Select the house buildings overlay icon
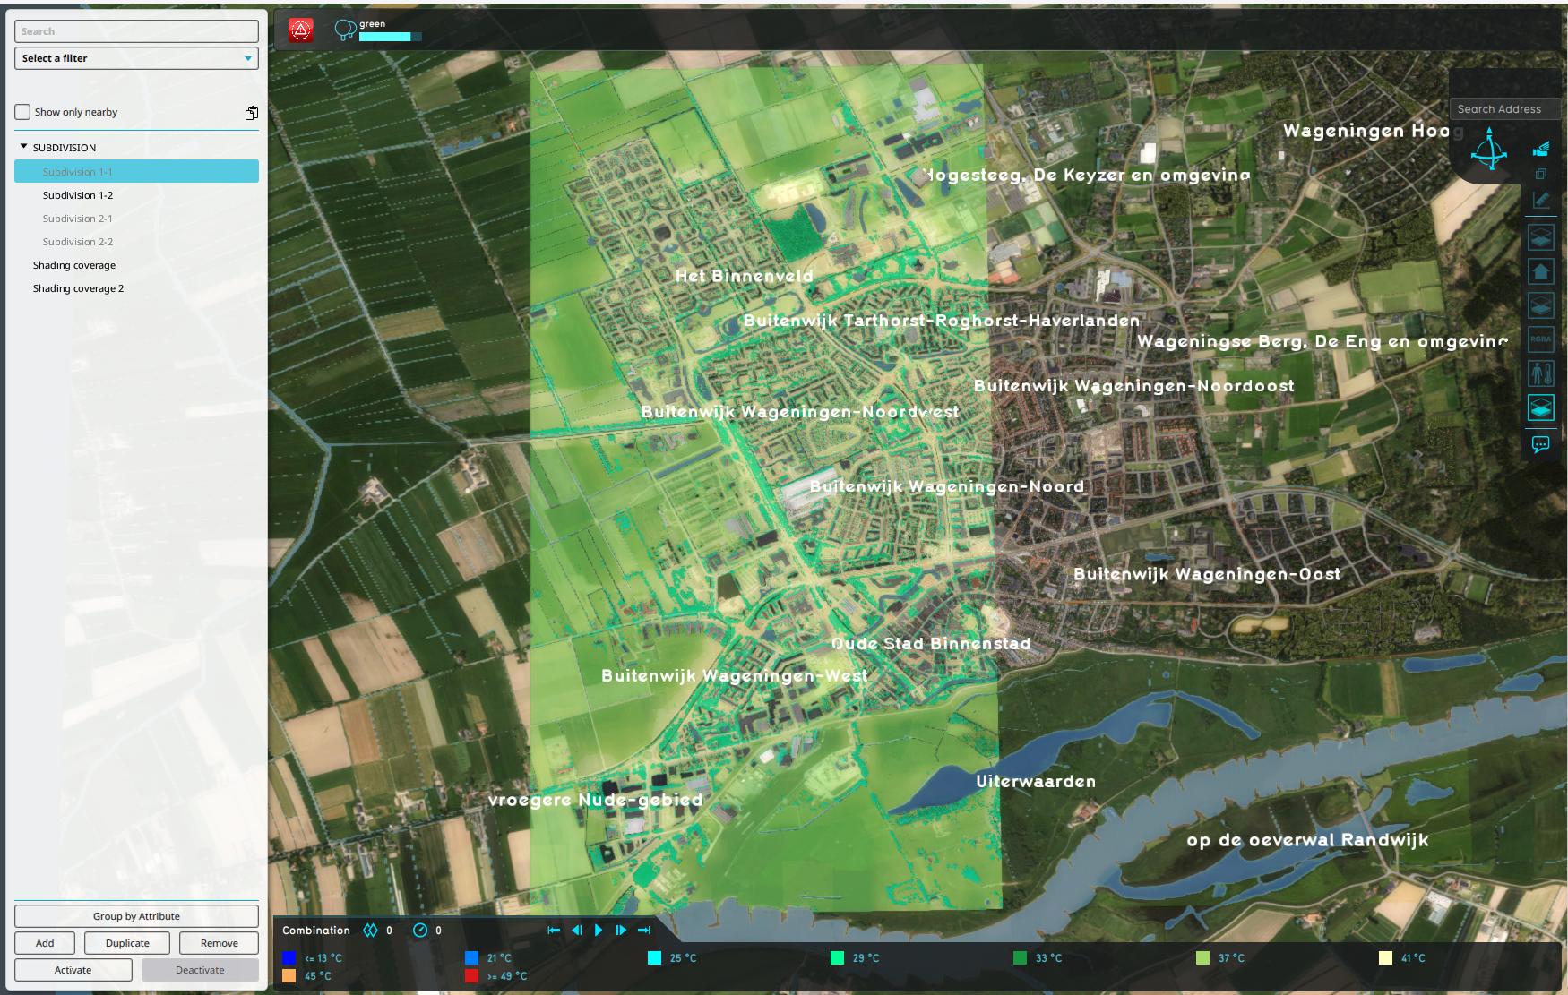This screenshot has height=995, width=1568. point(1540,271)
